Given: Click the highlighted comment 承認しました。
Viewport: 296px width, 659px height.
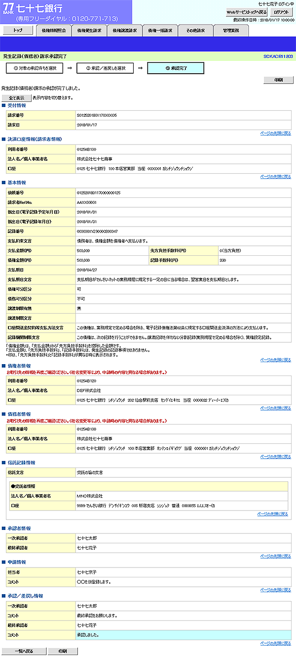Looking at the screenshot, I should (x=89, y=635).
